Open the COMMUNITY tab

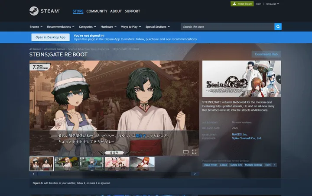97,11
